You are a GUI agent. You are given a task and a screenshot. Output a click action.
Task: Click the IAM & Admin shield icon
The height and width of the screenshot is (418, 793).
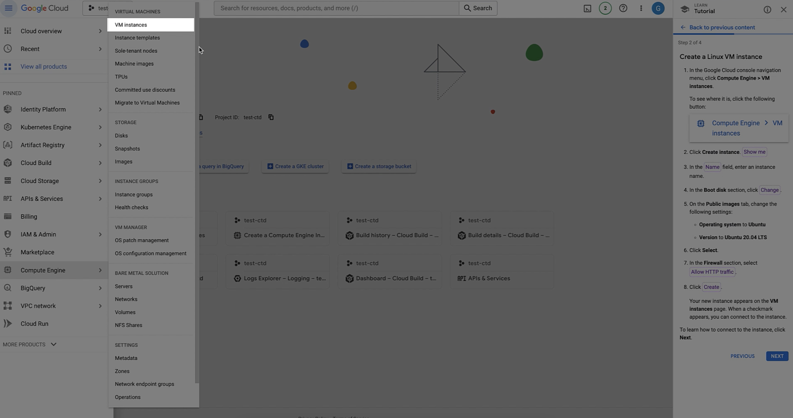[x=8, y=234]
